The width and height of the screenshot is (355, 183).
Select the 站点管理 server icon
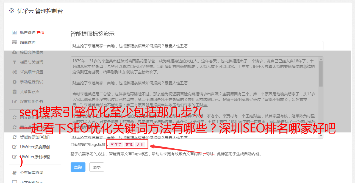(15, 42)
